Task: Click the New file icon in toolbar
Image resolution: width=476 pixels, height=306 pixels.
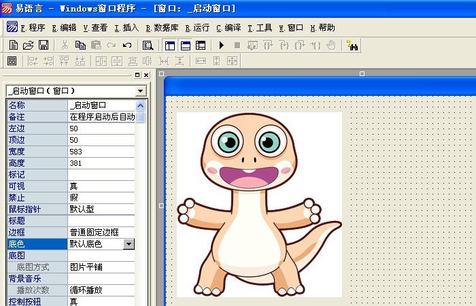Action: 13,46
